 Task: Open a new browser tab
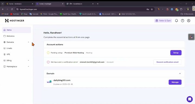coord(97,4)
